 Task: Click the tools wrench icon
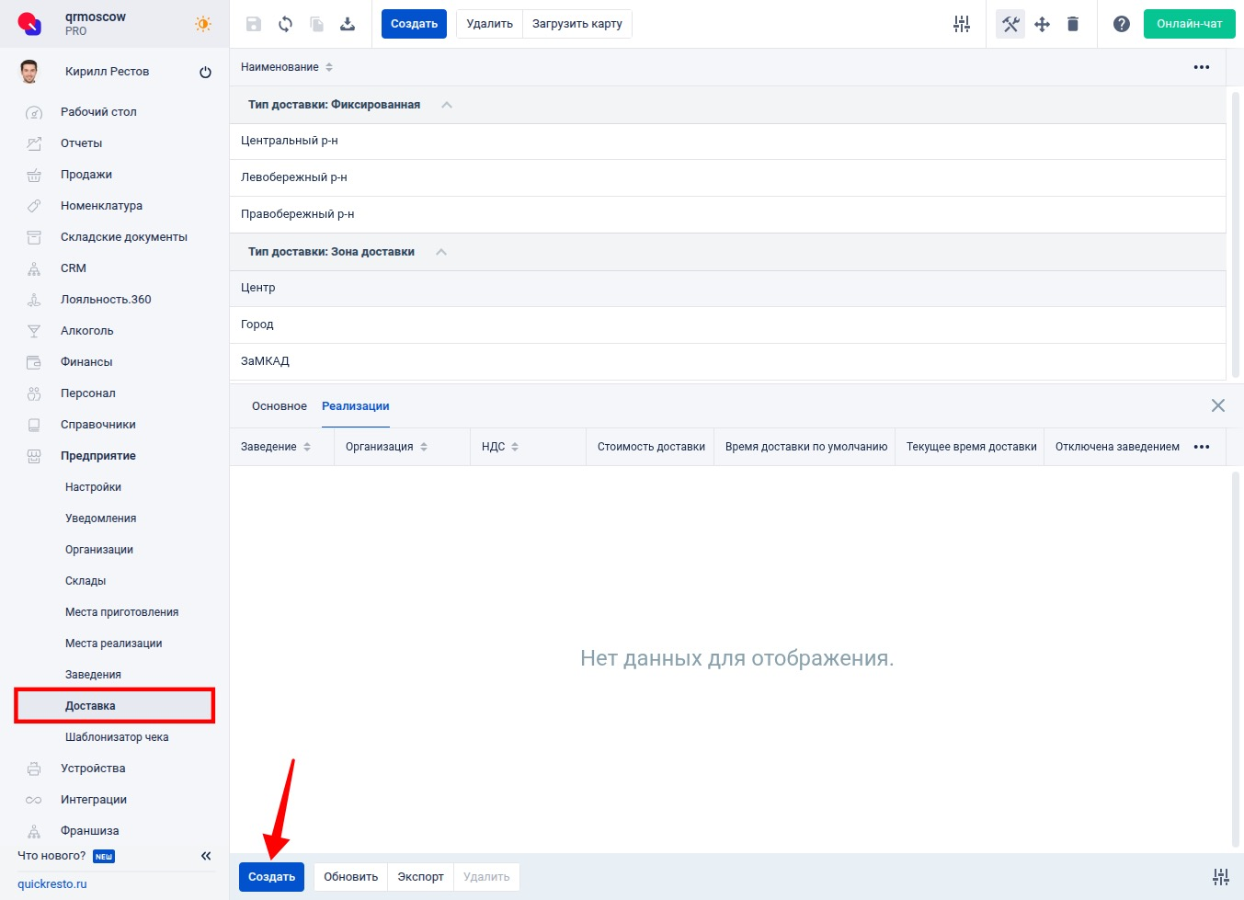click(x=1010, y=24)
